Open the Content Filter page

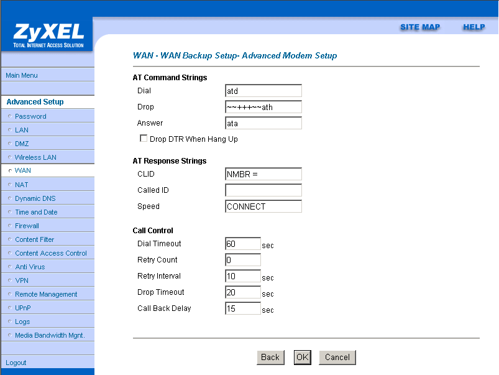35,240
